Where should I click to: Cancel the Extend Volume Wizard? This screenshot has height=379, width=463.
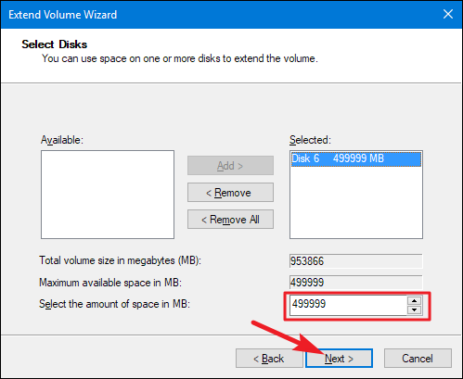click(418, 359)
